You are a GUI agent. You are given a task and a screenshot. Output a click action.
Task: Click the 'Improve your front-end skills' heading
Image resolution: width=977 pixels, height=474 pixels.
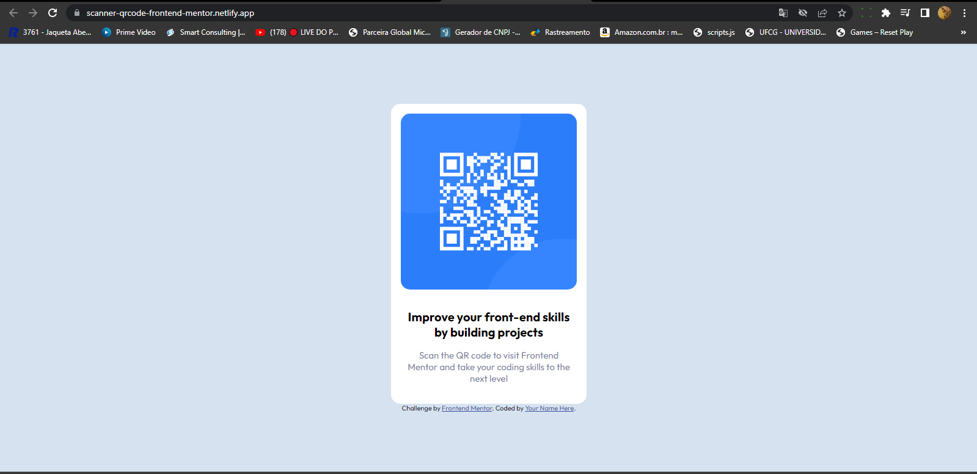coord(489,325)
